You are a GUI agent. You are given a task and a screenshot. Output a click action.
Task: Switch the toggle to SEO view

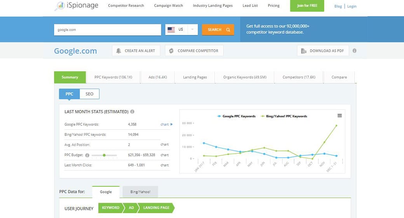[89, 94]
